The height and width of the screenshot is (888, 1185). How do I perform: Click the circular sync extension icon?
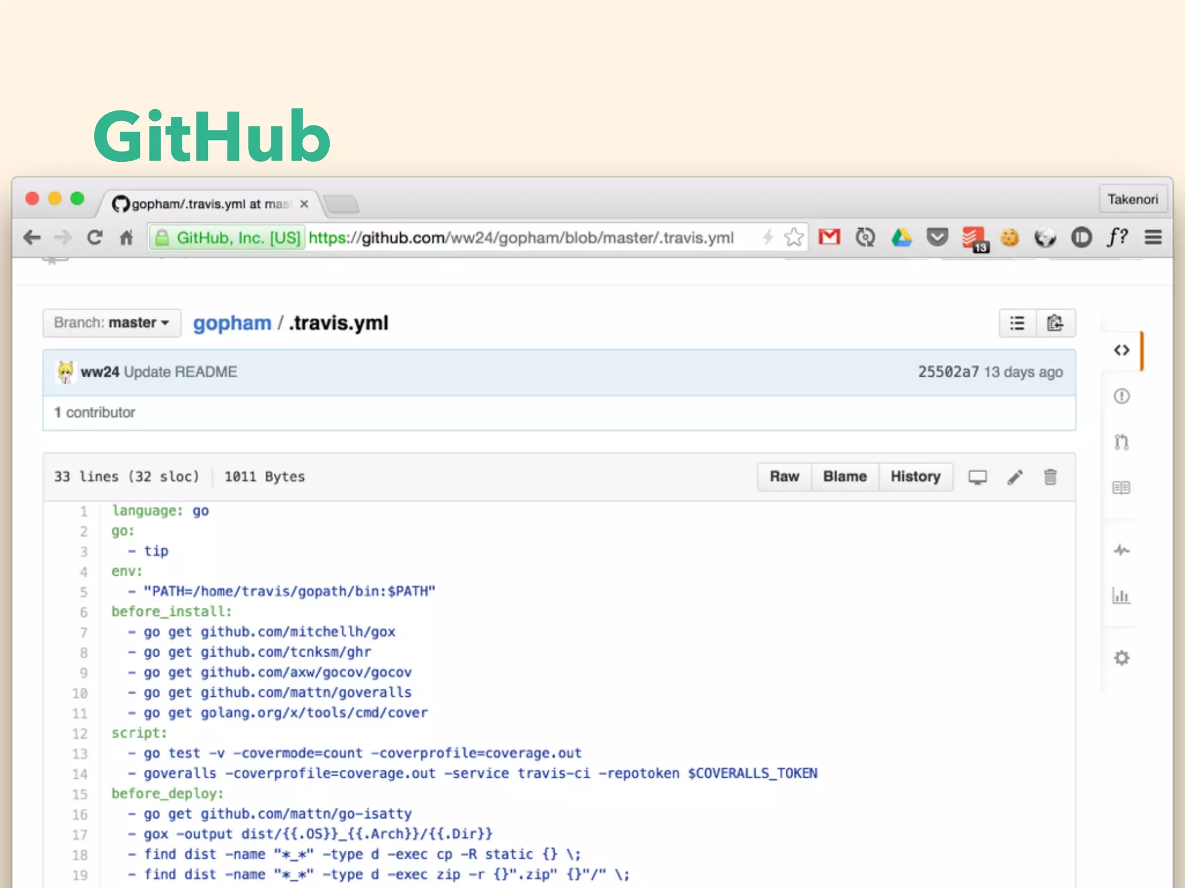pos(865,237)
